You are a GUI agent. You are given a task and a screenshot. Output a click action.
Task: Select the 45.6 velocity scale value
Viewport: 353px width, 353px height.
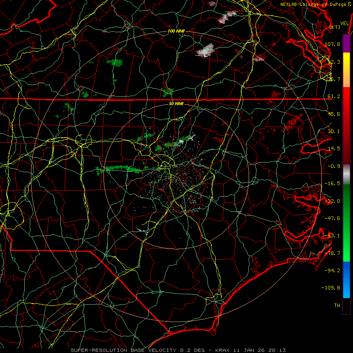(334, 114)
